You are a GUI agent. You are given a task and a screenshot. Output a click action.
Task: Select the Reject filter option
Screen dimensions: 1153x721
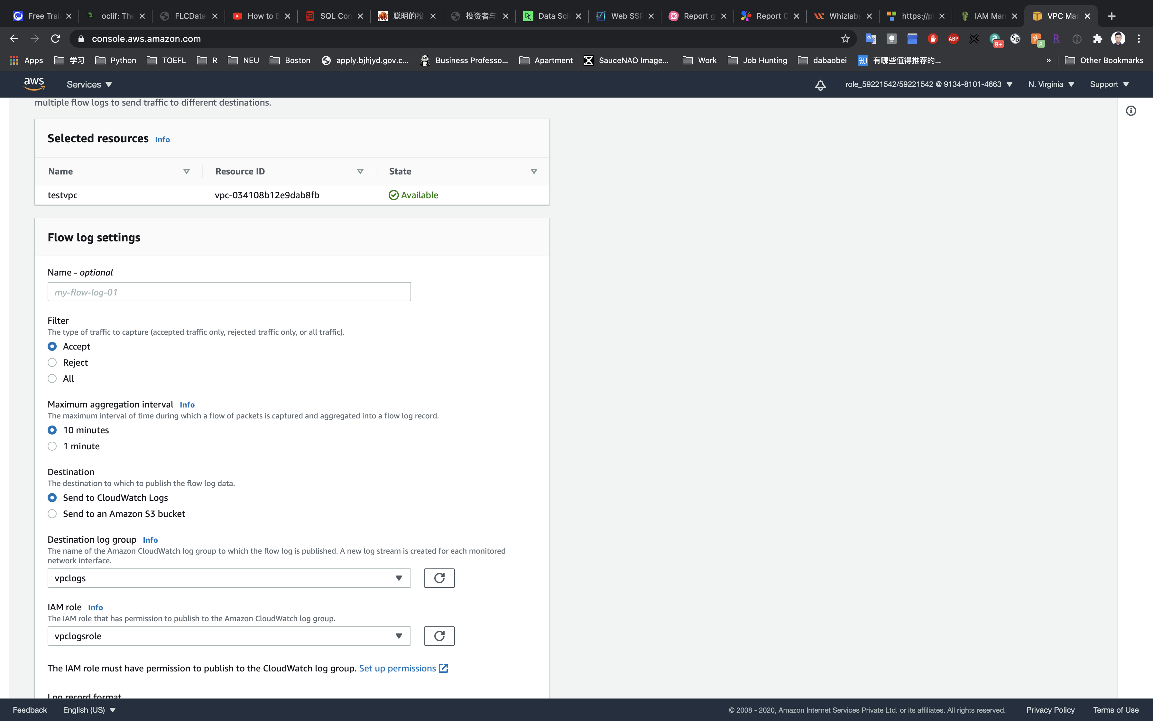(x=52, y=362)
